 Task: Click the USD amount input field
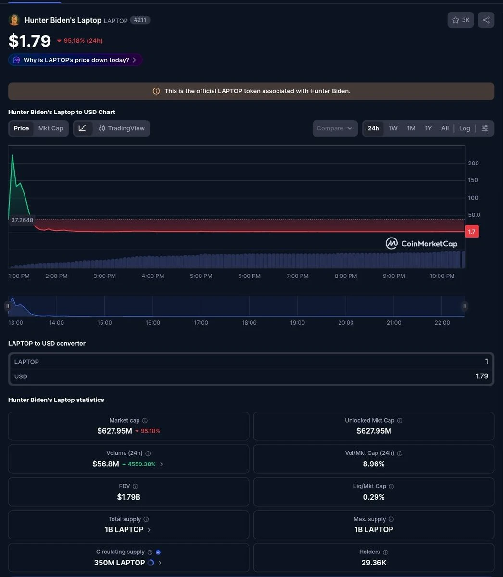[251, 376]
